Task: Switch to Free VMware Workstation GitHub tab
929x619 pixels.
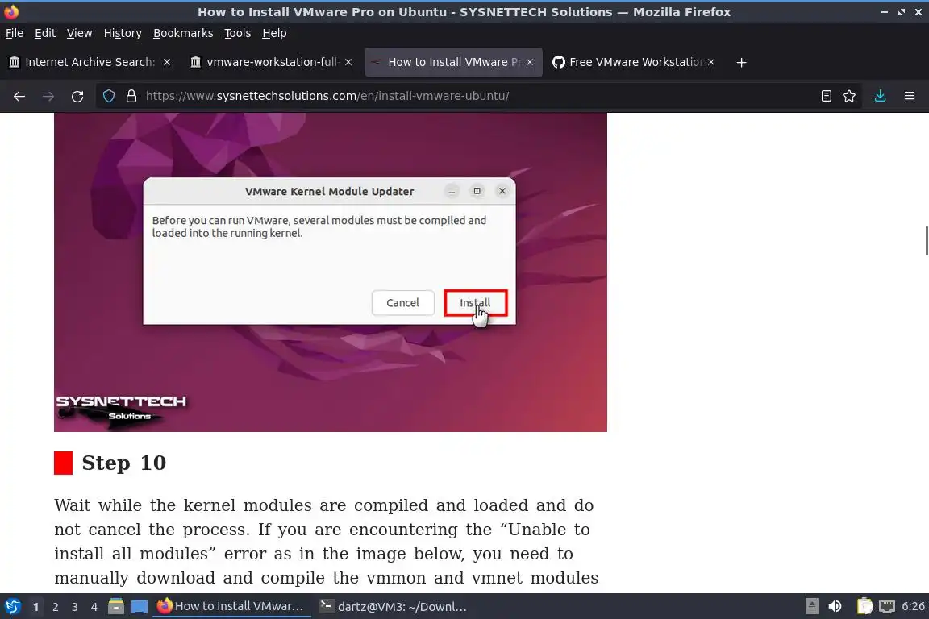Action: tap(634, 62)
